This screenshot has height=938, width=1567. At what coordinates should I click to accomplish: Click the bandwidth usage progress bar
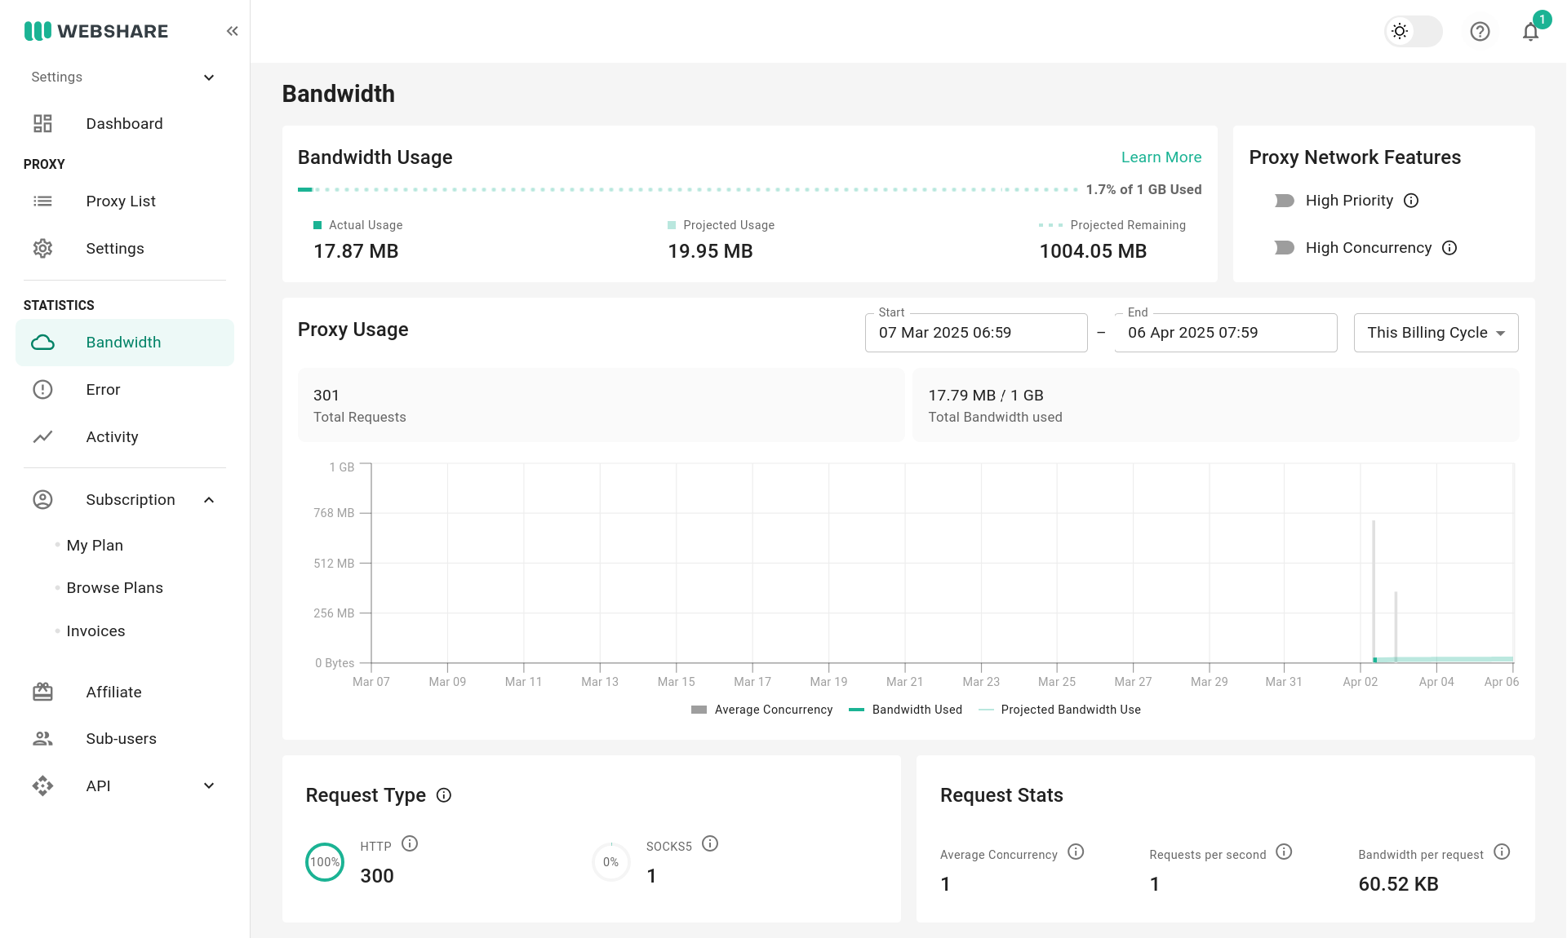click(687, 189)
